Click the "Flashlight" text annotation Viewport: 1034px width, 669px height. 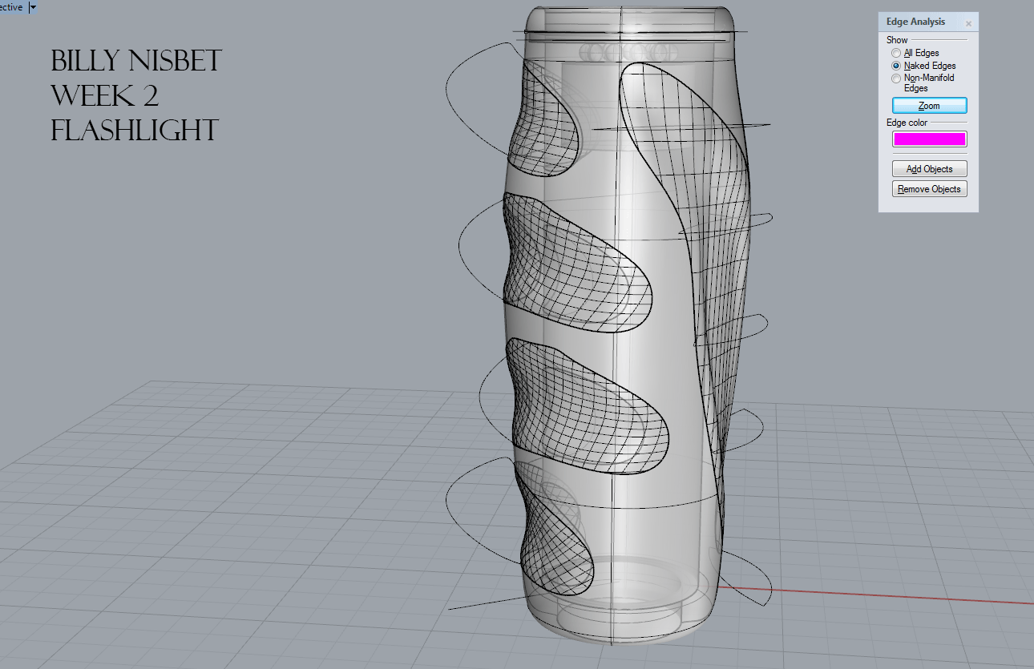pyautogui.click(x=135, y=131)
